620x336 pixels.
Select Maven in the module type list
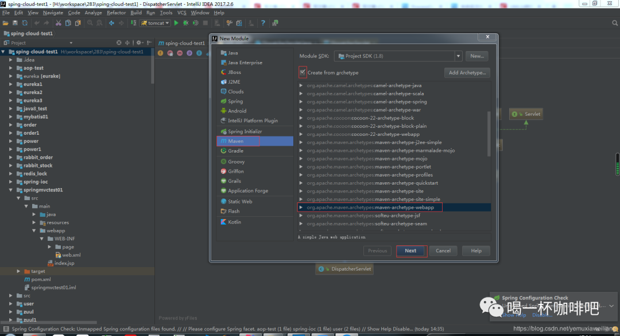(255, 141)
